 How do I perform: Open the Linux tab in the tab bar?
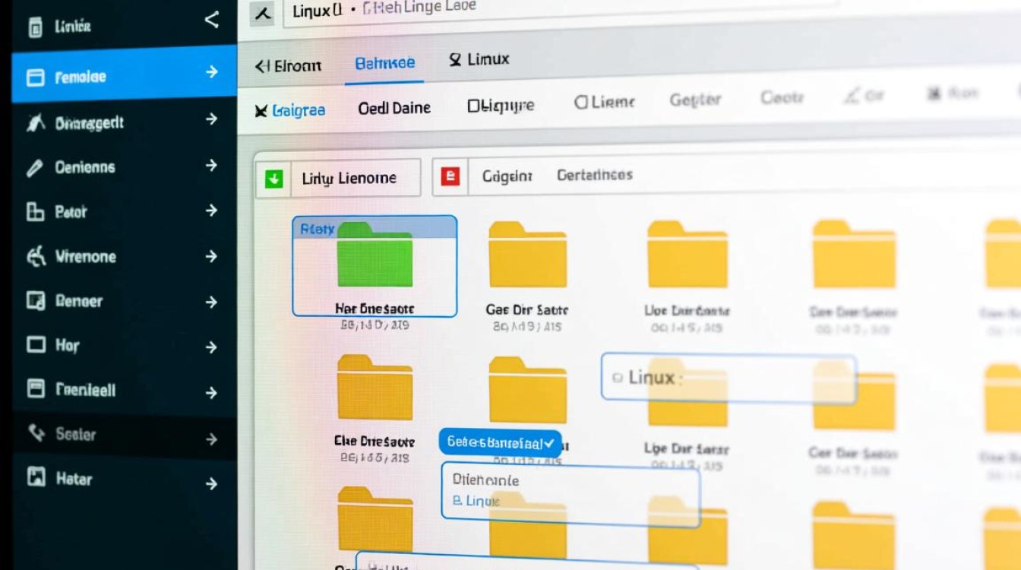coord(479,59)
